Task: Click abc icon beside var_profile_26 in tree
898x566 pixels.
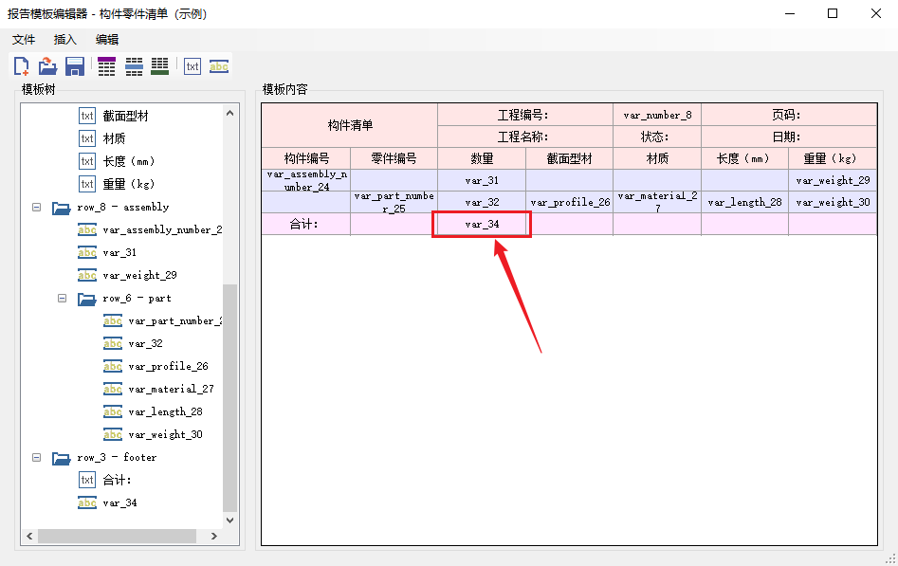Action: [x=113, y=367]
